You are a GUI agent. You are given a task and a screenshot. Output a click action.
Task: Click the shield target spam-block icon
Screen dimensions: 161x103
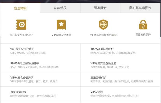[x=103, y=25]
